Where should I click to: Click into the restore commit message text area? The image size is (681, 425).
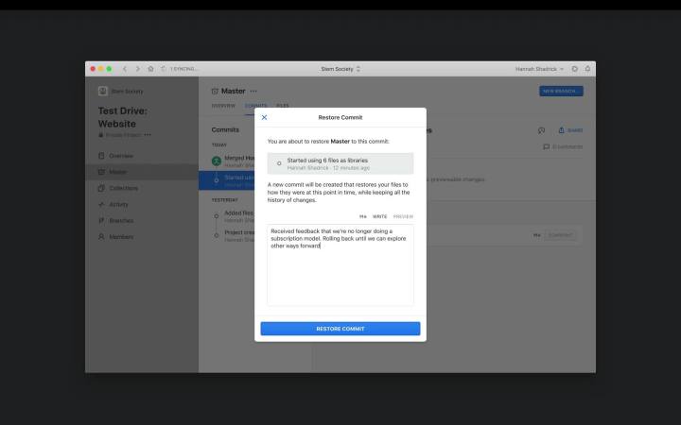[340, 265]
